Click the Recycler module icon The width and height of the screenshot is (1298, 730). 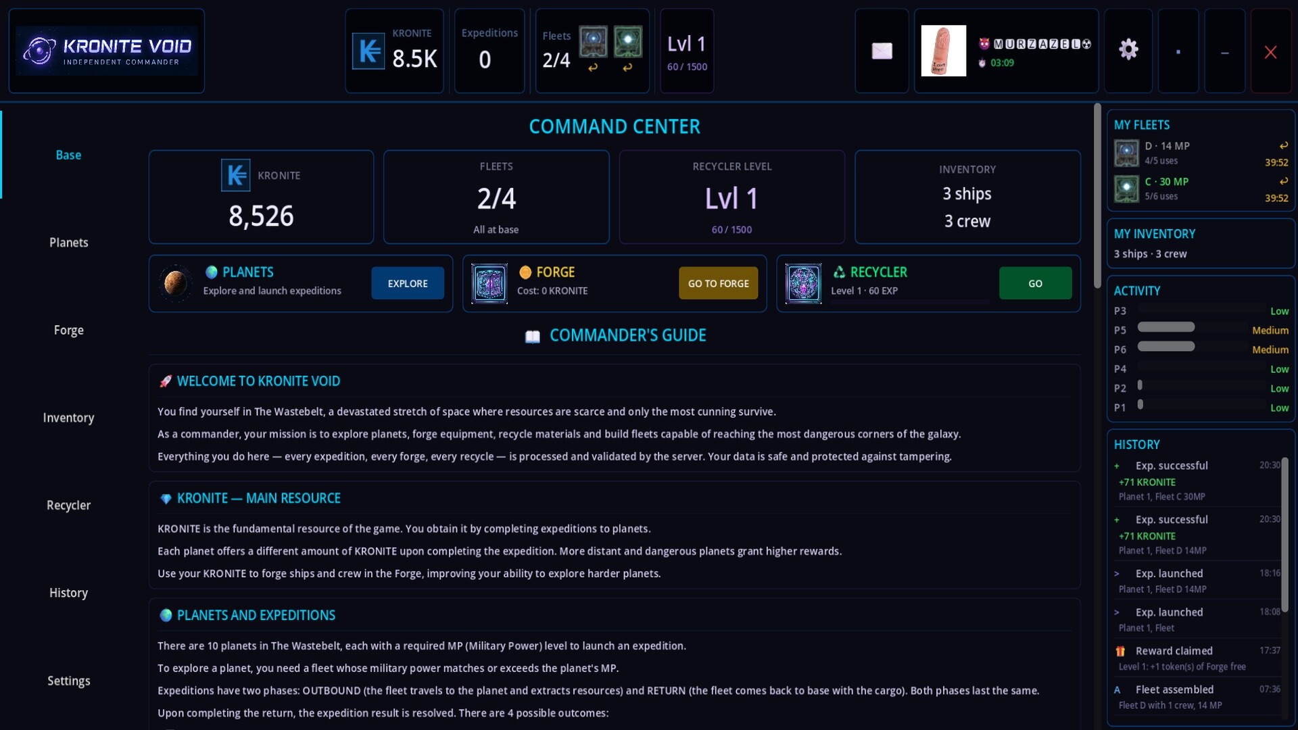point(803,283)
